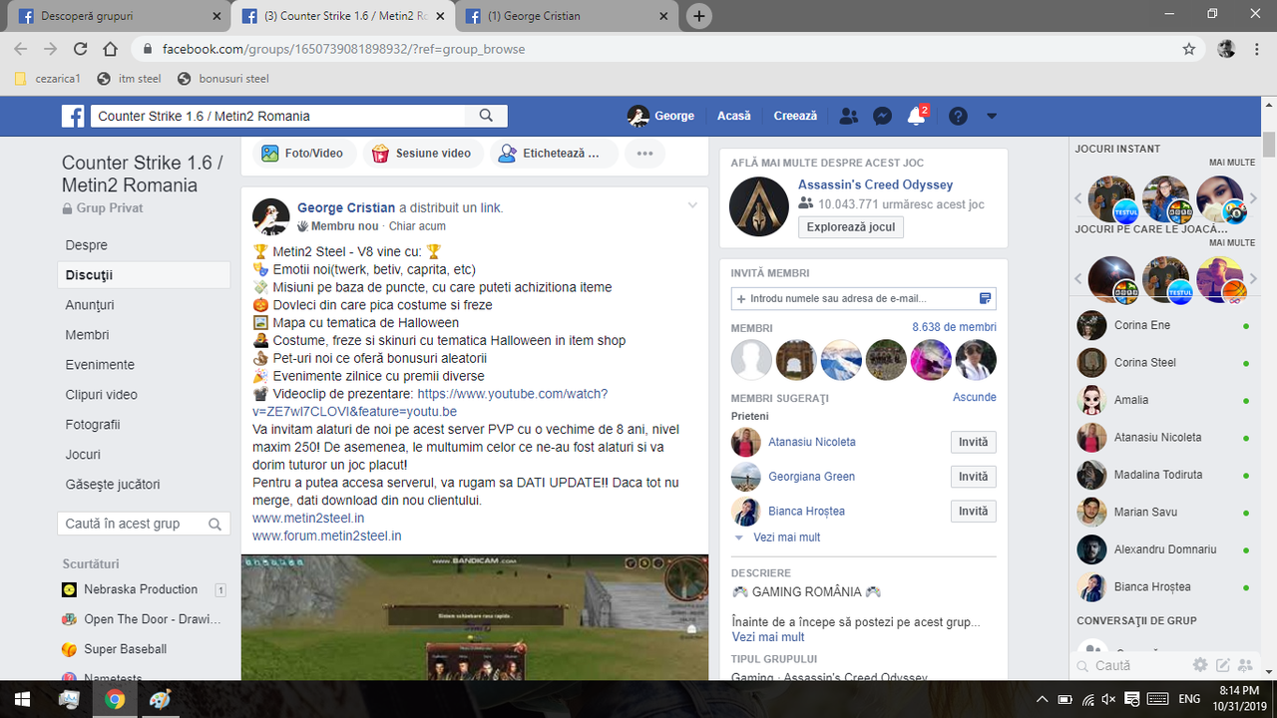Viewport: 1277px width, 718px height.
Task: Open the Messenger icon in the top bar
Action: (882, 116)
